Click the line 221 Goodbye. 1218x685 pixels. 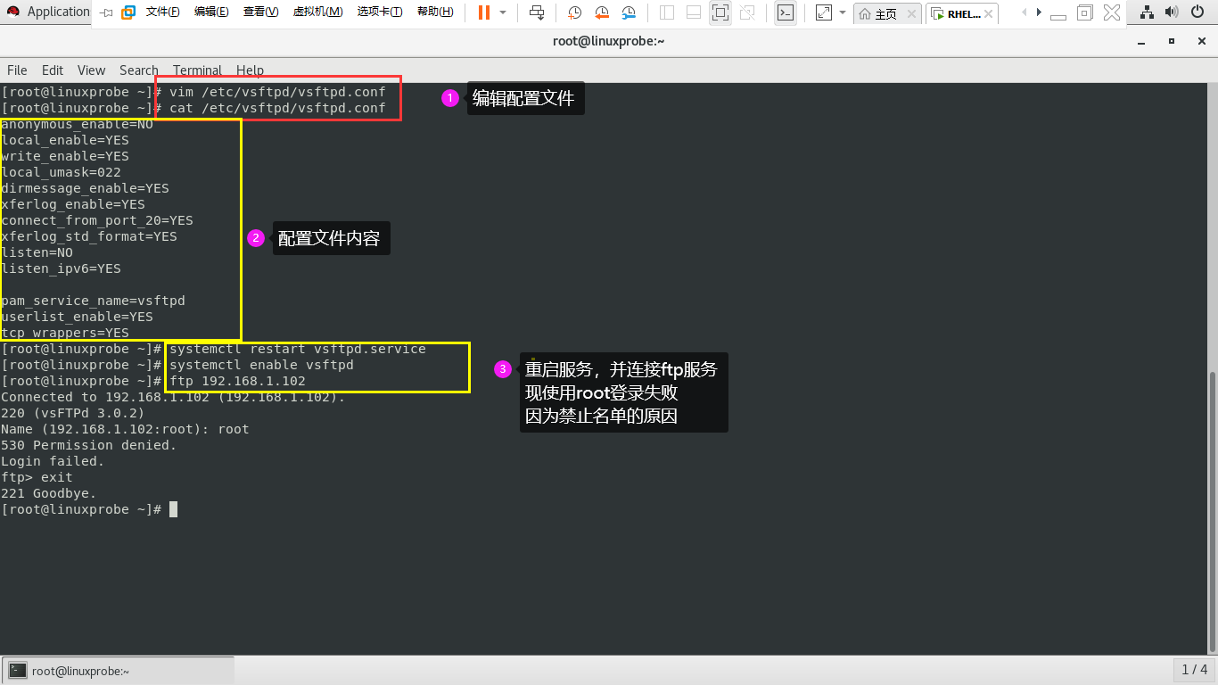click(x=49, y=493)
